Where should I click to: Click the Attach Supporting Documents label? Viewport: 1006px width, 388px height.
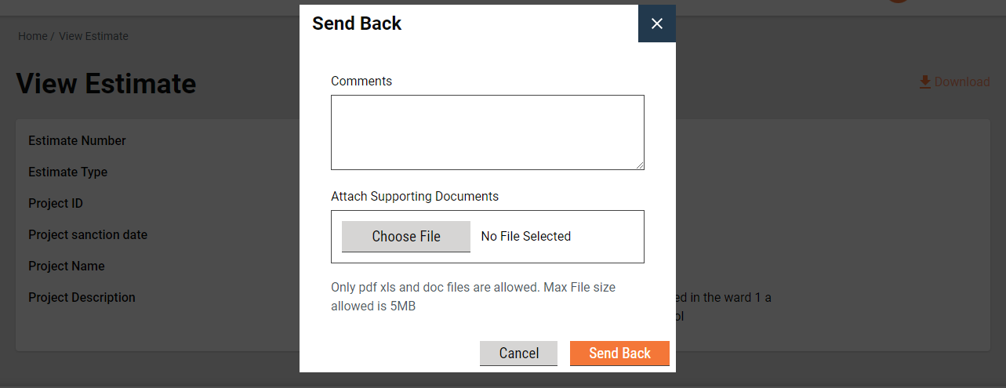(x=415, y=196)
